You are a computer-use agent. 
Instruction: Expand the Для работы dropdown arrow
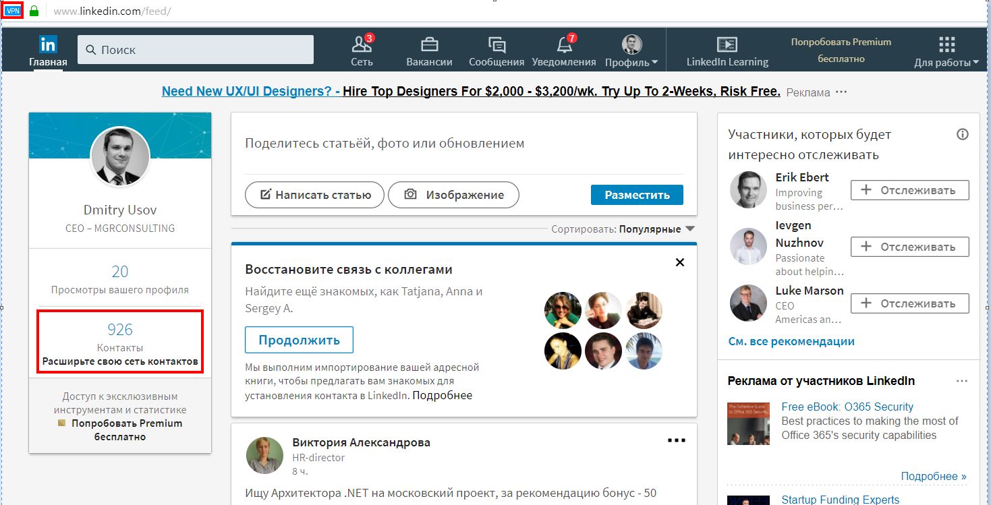(x=975, y=63)
